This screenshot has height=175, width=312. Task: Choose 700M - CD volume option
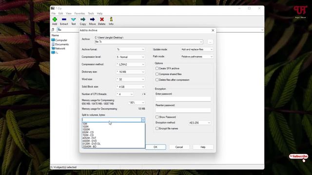click(x=114, y=135)
